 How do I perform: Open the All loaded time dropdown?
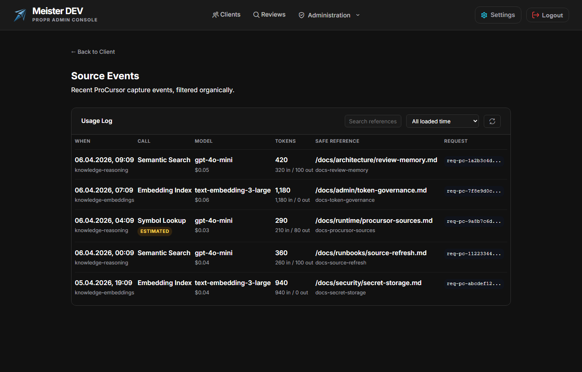pyautogui.click(x=443, y=121)
